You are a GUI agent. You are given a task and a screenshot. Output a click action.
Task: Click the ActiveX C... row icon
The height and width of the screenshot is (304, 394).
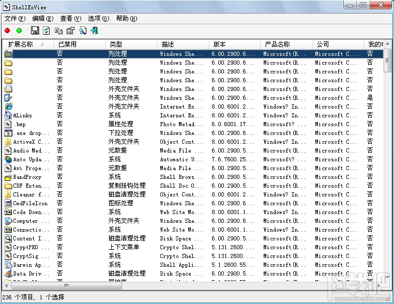tap(8, 142)
